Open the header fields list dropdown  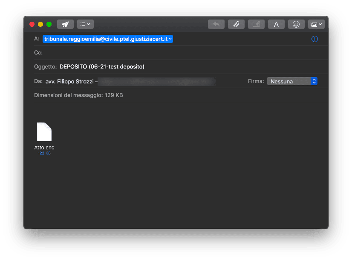(x=85, y=24)
